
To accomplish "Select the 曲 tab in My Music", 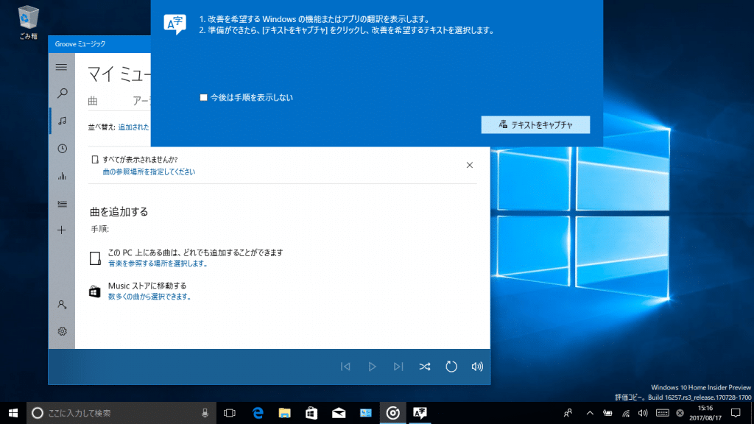I will pos(93,101).
